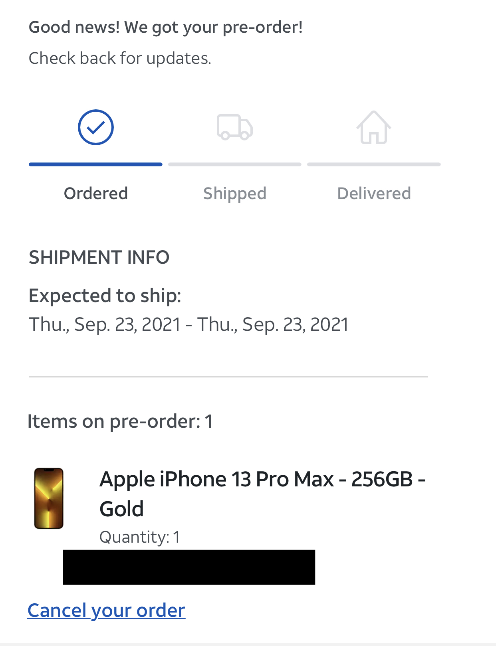Screen dimensions: 496x646
Task: Select the Ordered status label
Action: point(96,194)
